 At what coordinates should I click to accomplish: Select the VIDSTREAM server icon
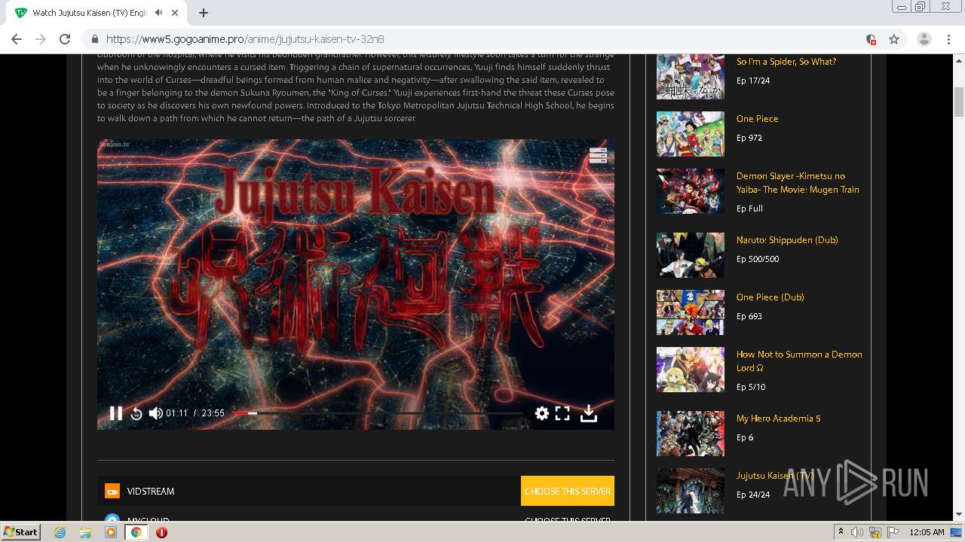click(112, 492)
